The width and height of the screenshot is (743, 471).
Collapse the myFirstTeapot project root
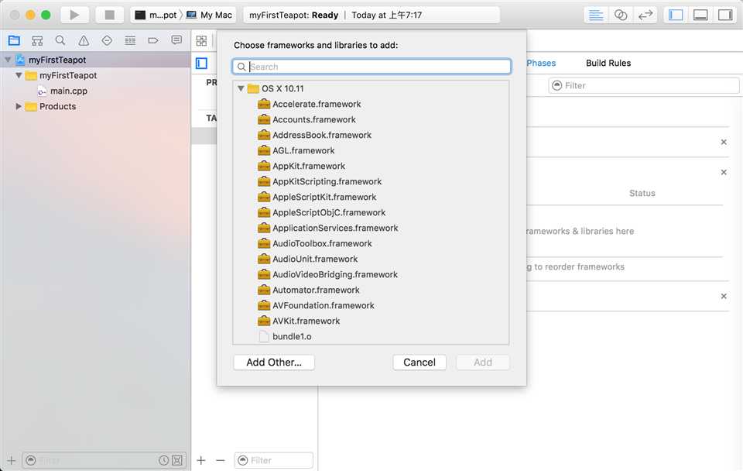click(x=8, y=60)
